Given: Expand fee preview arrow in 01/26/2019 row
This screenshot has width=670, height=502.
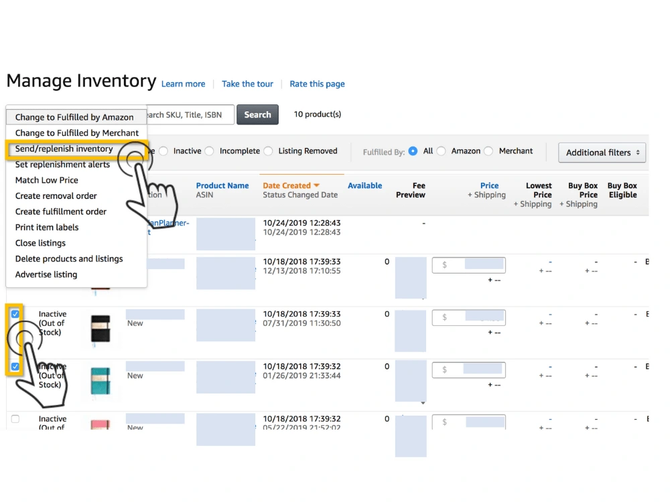Looking at the screenshot, I should [423, 403].
